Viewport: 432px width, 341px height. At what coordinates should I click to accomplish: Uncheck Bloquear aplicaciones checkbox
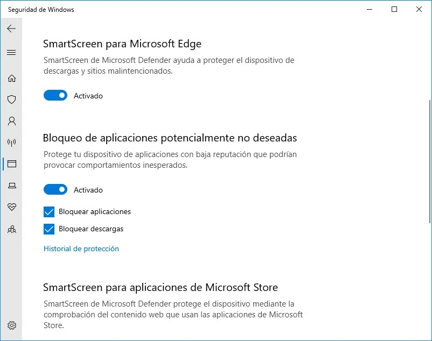[x=49, y=211]
